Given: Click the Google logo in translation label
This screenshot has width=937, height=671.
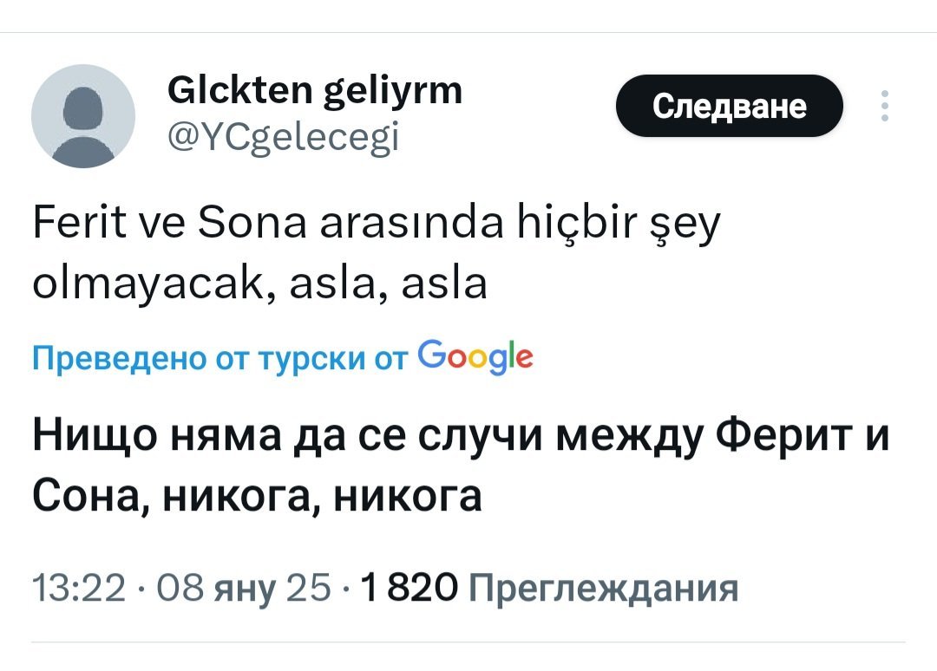Looking at the screenshot, I should [475, 355].
